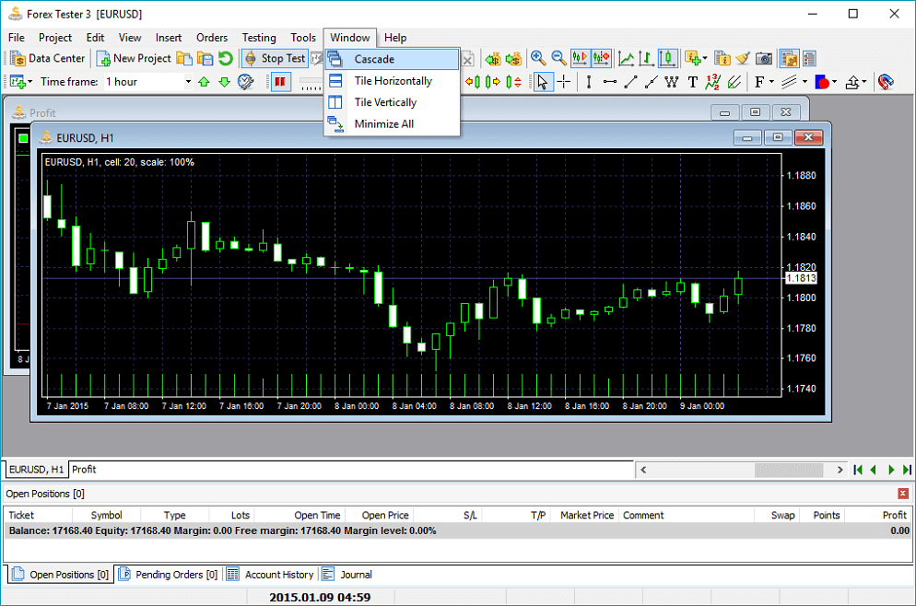
Task: Click the buy market order icon
Action: coord(493,58)
